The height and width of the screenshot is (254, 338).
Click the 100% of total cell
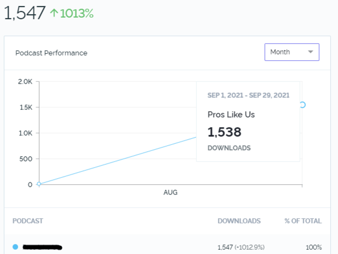click(x=314, y=247)
